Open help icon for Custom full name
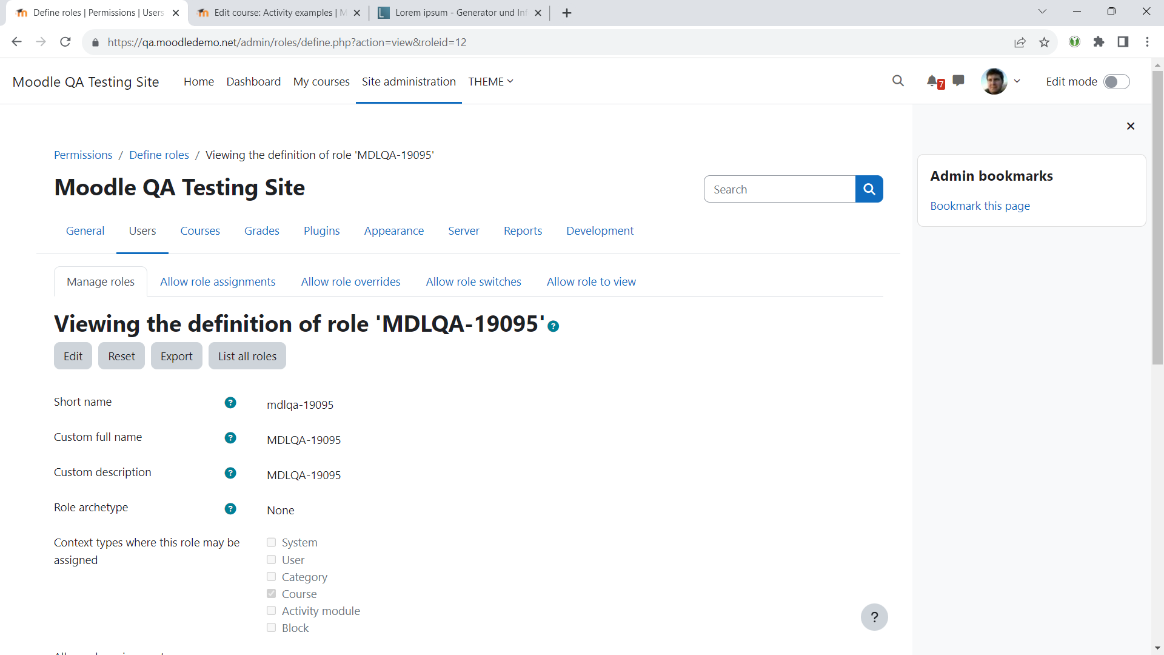Screen dimensions: 1164x655 [x=230, y=438]
